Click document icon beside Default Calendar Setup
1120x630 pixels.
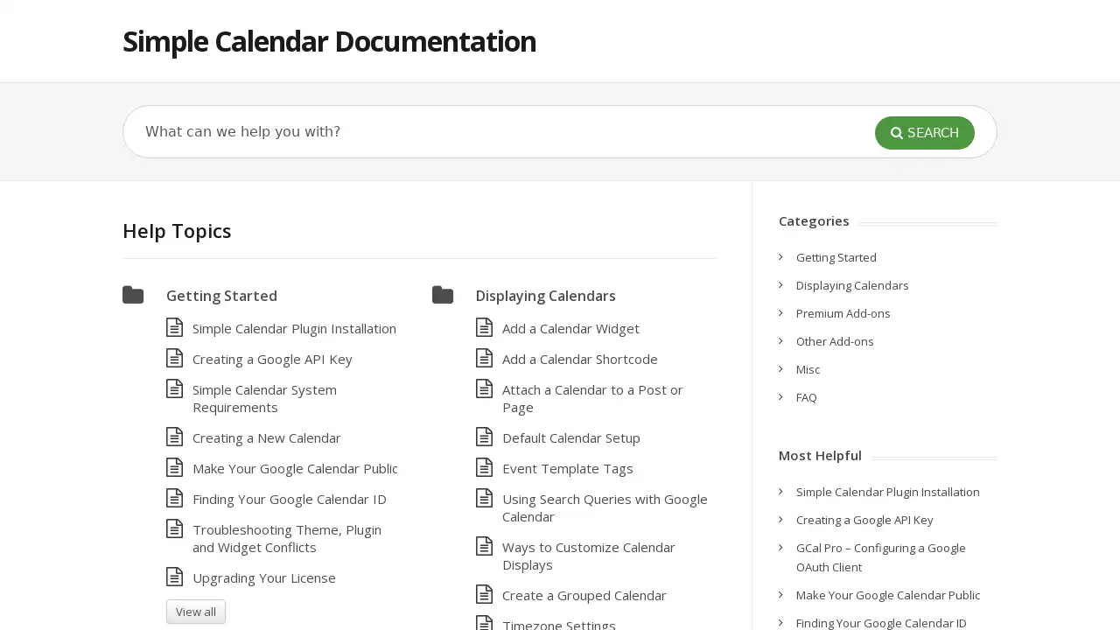[x=485, y=437]
